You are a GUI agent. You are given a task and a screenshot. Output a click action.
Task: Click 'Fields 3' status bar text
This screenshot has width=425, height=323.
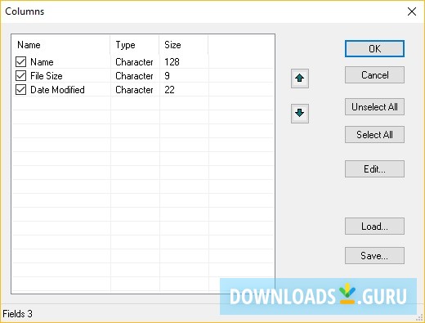pyautogui.click(x=17, y=314)
